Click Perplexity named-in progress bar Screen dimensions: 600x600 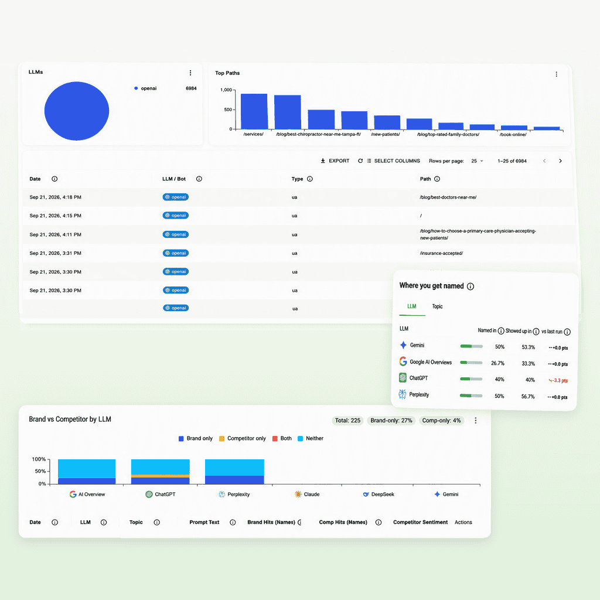471,396
